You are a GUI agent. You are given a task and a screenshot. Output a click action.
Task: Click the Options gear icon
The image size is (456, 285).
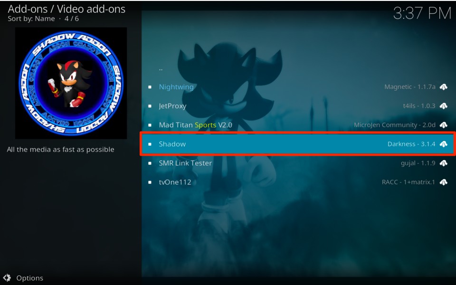(x=7, y=278)
